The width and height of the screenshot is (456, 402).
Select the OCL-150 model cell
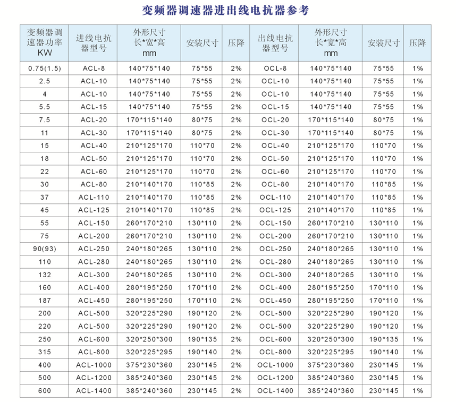(275, 223)
